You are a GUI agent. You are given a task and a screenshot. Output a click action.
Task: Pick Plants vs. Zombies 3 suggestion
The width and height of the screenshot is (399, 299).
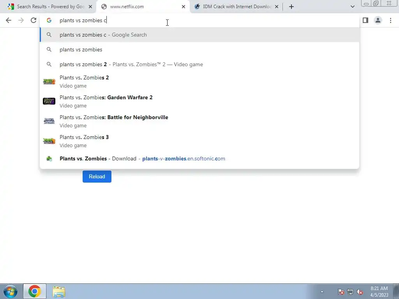point(199,141)
